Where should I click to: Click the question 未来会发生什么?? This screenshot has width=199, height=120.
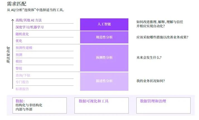click(x=149, y=58)
